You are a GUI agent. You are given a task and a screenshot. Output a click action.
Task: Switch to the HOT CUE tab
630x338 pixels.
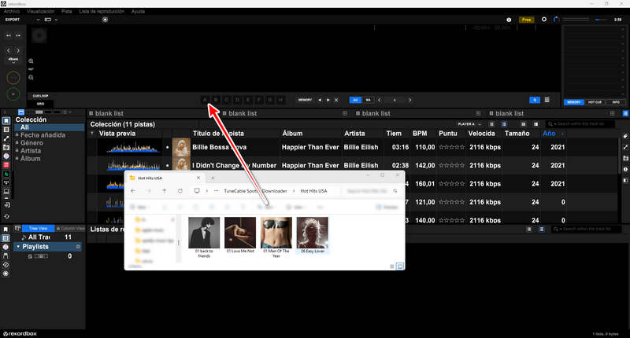coord(595,102)
